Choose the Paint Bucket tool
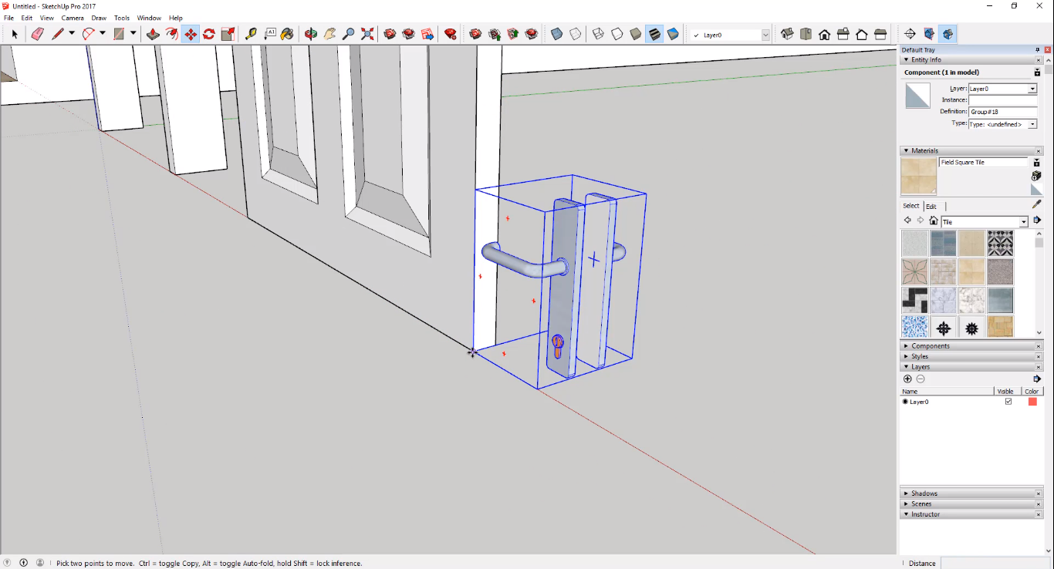1054x569 pixels. tap(287, 34)
